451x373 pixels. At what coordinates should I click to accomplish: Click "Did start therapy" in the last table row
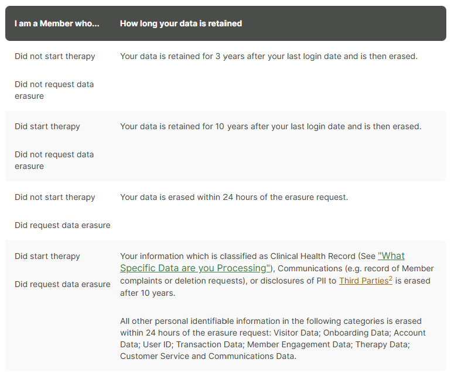coord(47,256)
